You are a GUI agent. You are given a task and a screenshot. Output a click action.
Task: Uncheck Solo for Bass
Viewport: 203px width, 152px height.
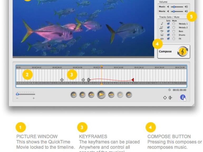tap(168, 31)
